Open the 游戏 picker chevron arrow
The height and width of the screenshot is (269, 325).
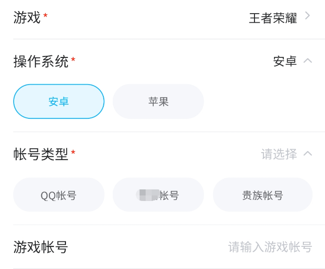click(x=307, y=16)
